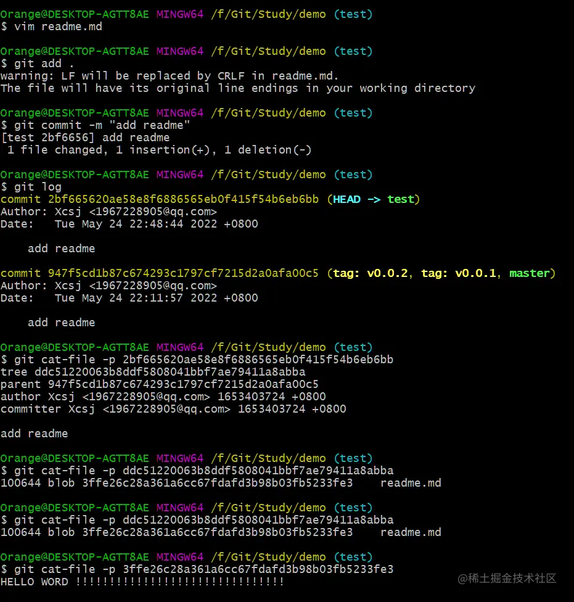574x602 pixels.
Task: Click the "tag: v0.0.2" label
Action: pyautogui.click(x=371, y=273)
